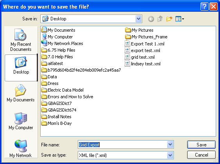Click the Data folder icon
The height and width of the screenshot is (164, 220).
44,76
